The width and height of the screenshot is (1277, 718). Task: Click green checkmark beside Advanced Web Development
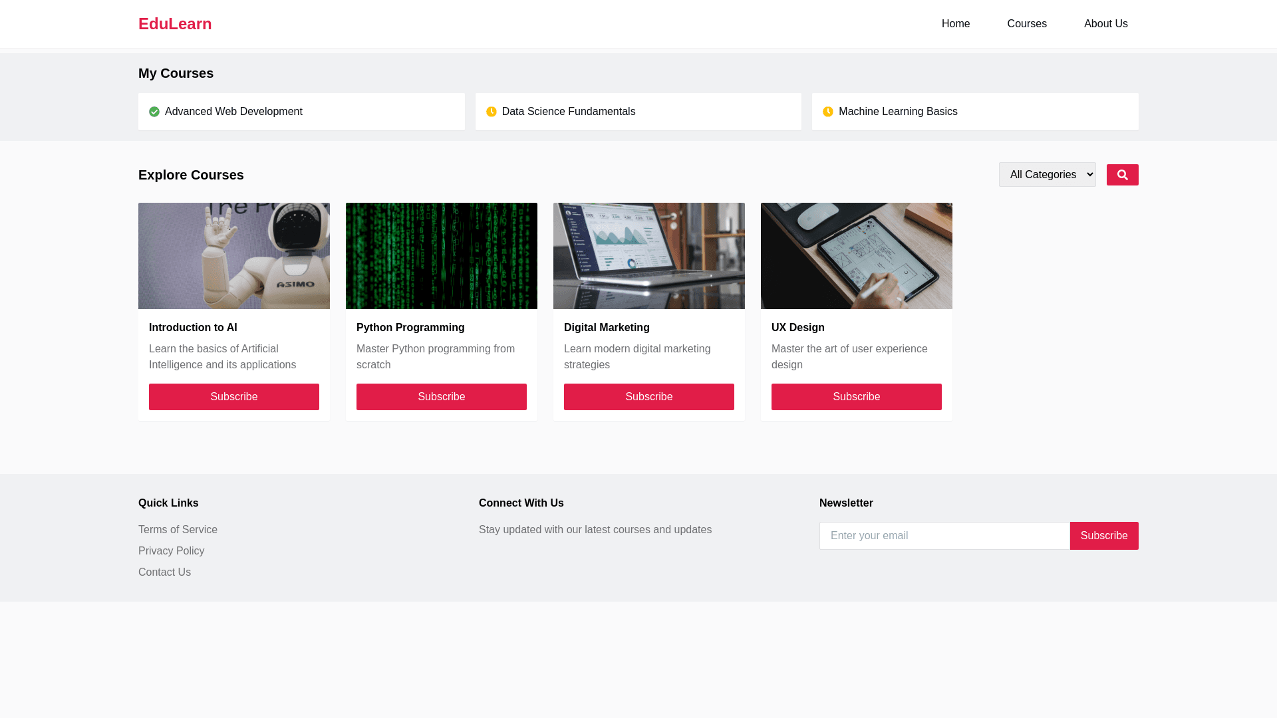point(154,112)
